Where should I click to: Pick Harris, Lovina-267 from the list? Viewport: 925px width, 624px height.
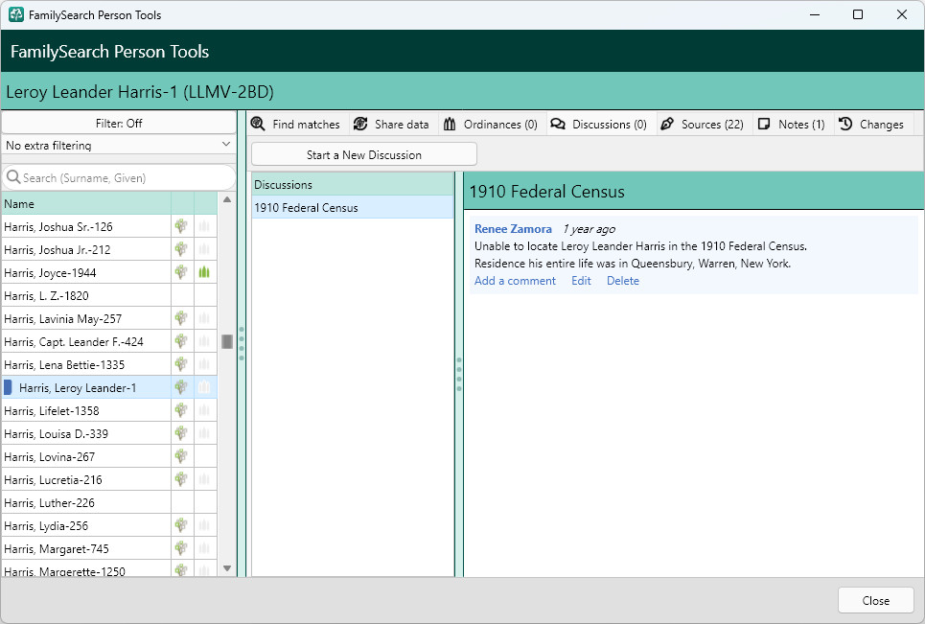(x=86, y=456)
